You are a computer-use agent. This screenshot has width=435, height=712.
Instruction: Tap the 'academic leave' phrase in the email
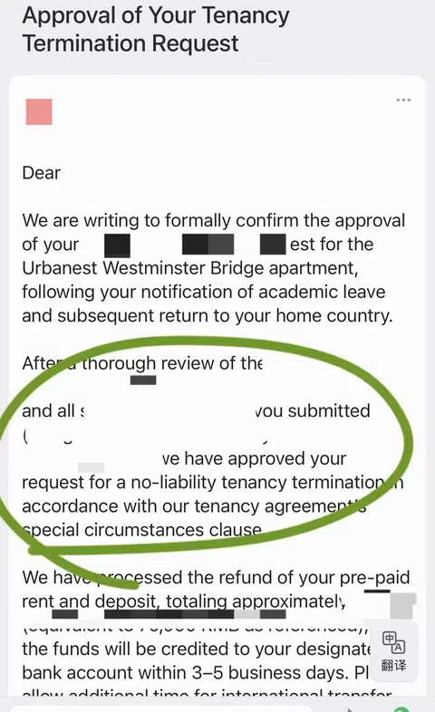[x=324, y=292]
